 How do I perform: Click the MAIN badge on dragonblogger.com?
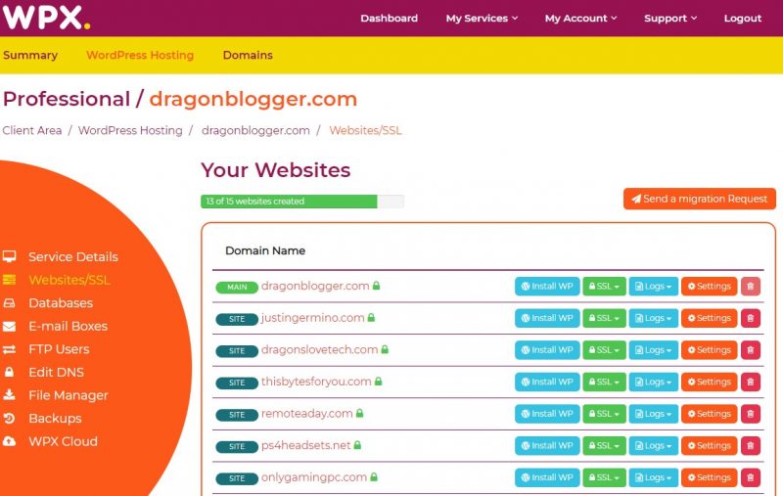(237, 287)
